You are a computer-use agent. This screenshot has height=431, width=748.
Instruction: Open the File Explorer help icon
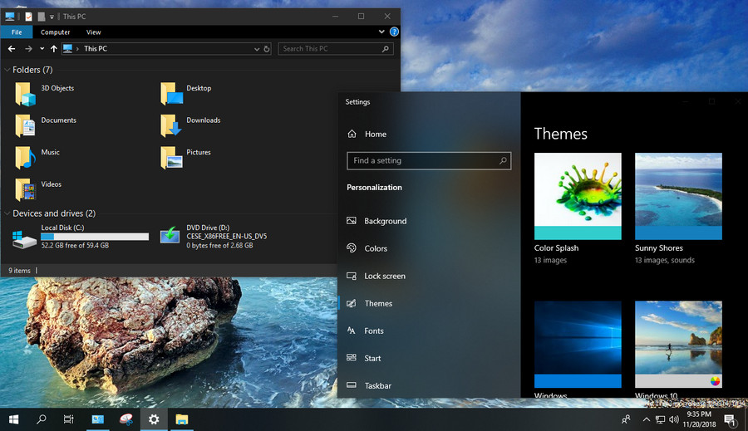pyautogui.click(x=393, y=32)
